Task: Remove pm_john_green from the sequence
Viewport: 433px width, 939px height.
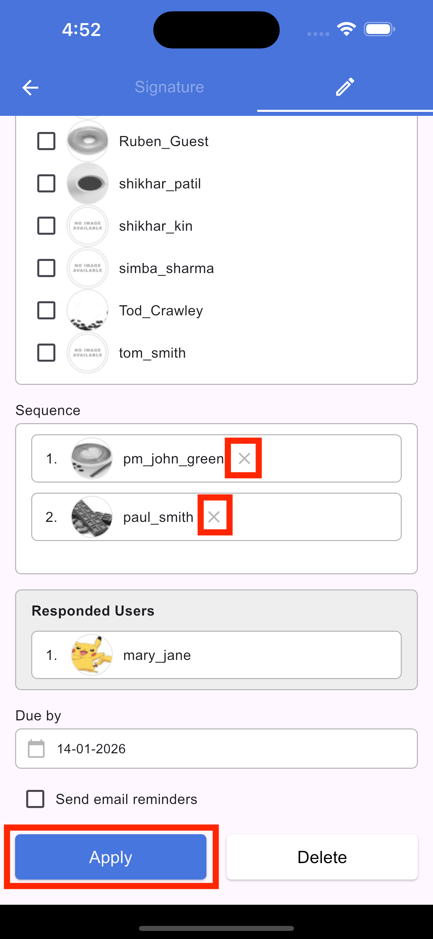Action: 244,458
